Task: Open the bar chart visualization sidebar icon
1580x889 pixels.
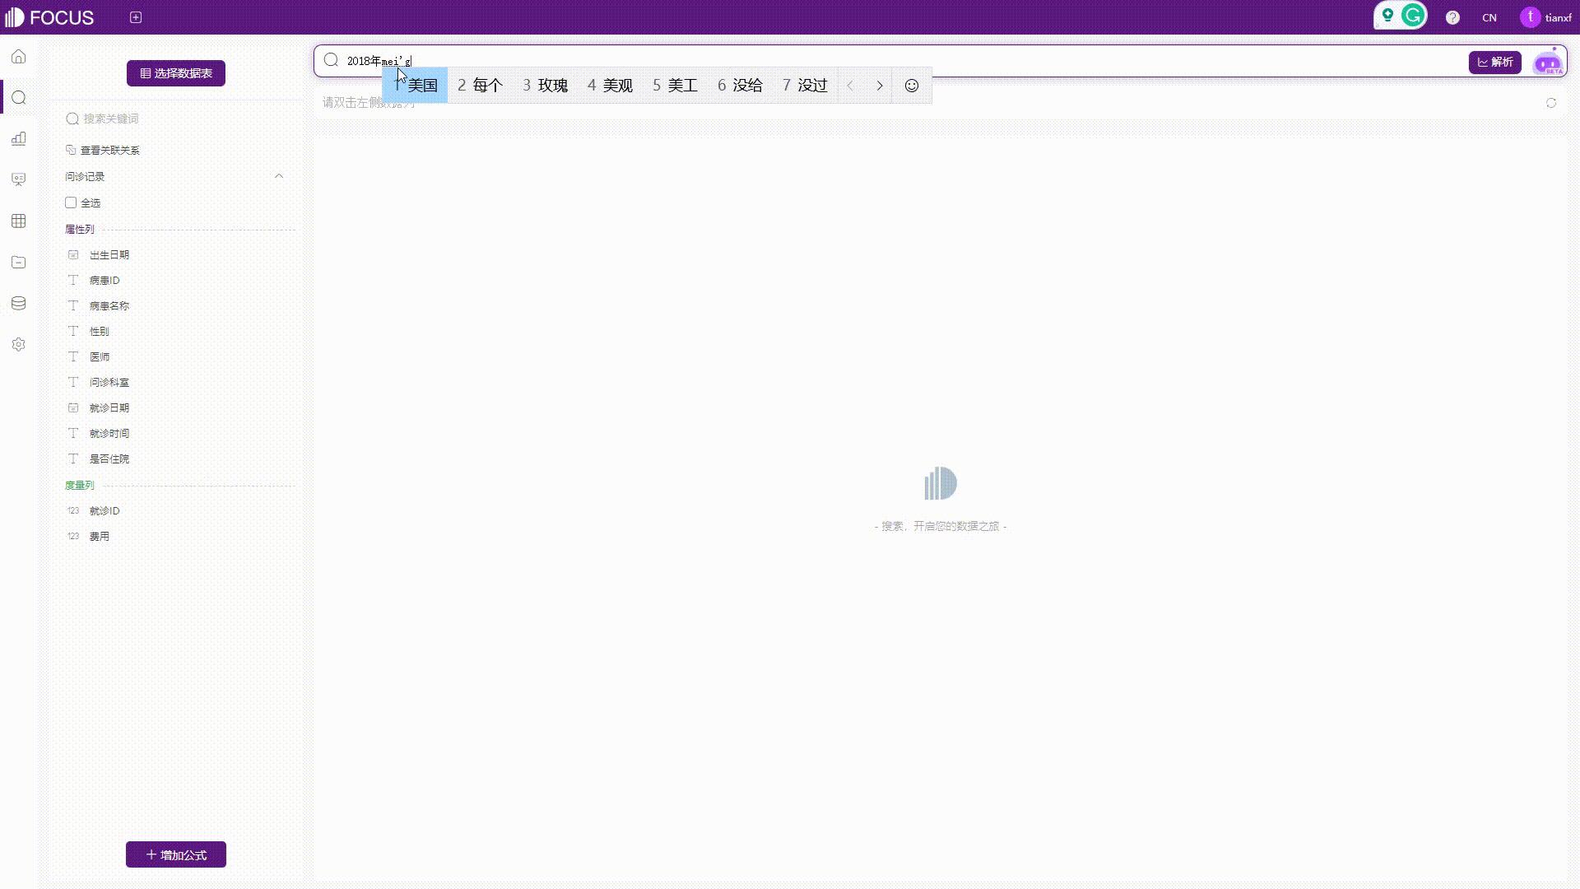Action: [x=19, y=139]
